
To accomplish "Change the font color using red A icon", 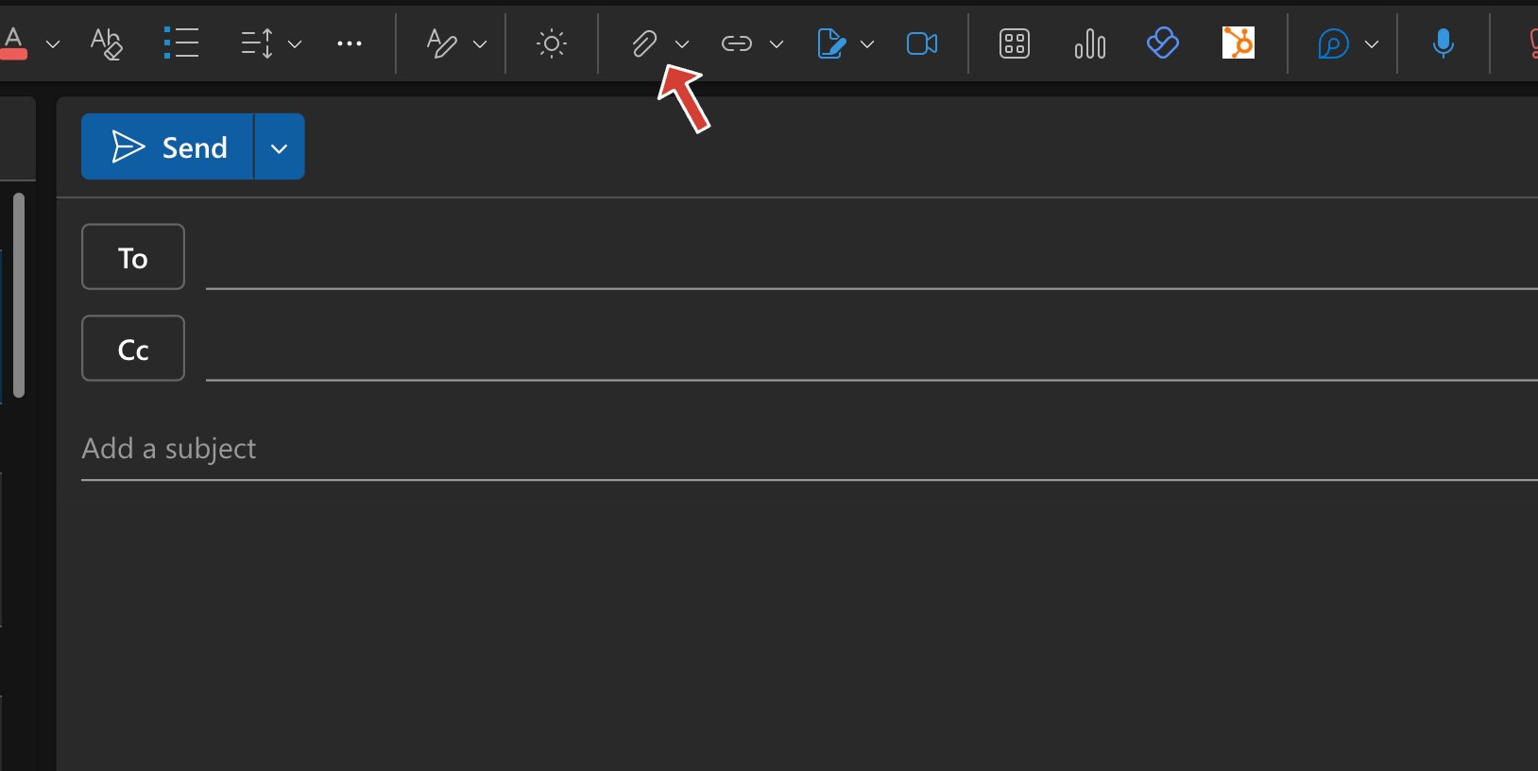I will 14,43.
